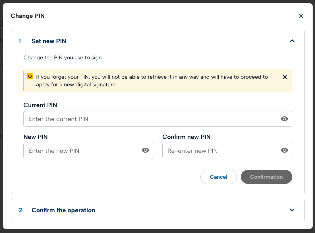Dismiss the forgotten PIN warning banner
The height and width of the screenshot is (233, 315).
click(x=285, y=77)
